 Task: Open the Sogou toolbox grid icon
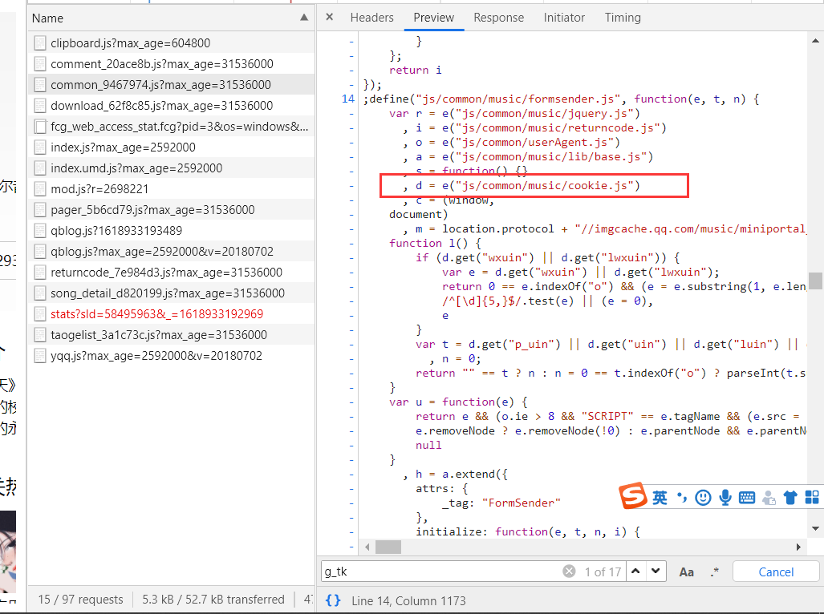click(x=812, y=497)
